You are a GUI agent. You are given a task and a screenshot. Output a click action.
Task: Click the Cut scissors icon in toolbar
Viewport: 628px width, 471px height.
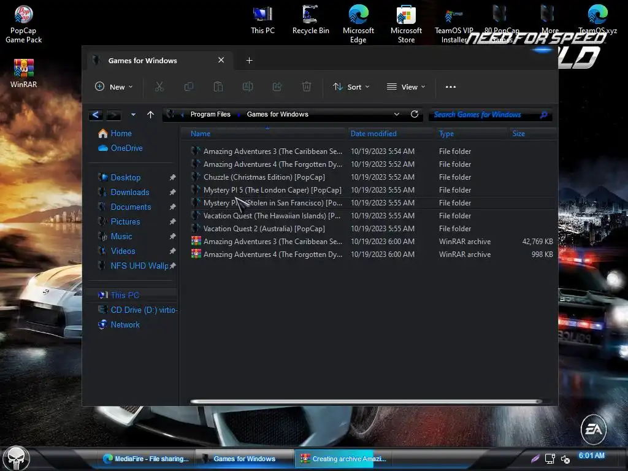pyautogui.click(x=159, y=86)
